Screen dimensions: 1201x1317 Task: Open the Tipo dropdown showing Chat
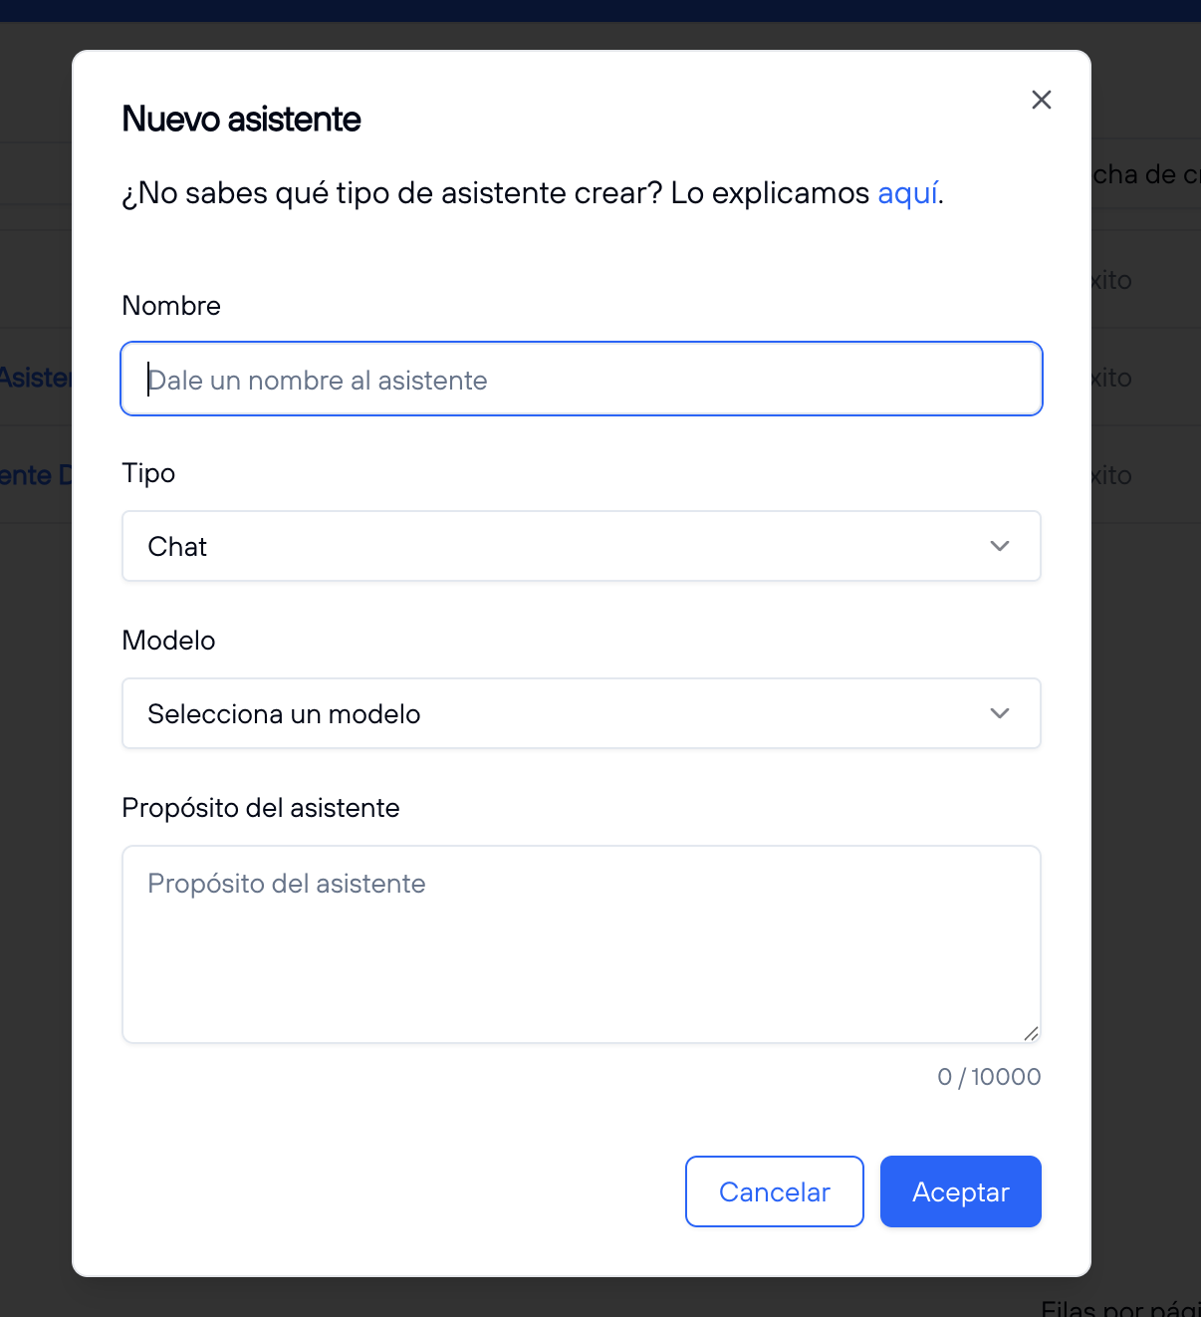(581, 546)
